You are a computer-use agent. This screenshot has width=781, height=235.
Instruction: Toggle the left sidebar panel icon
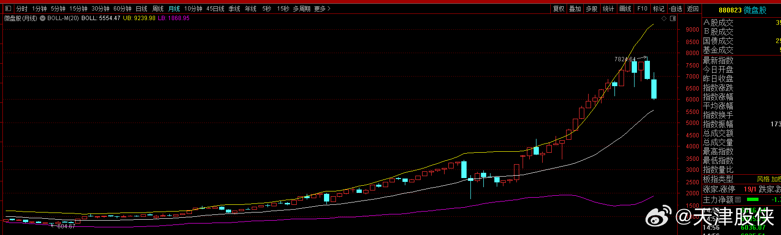pyautogui.click(x=8, y=9)
